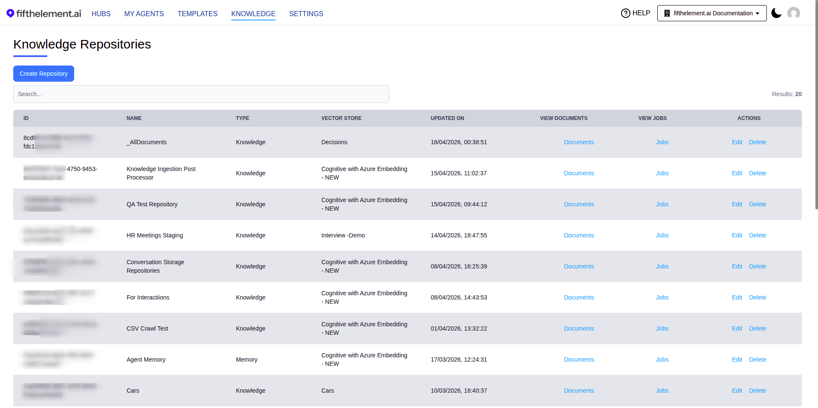Viewport: 818px width, 408px height.
Task: Open Documents for CSV Crawl Test
Action: (x=579, y=328)
